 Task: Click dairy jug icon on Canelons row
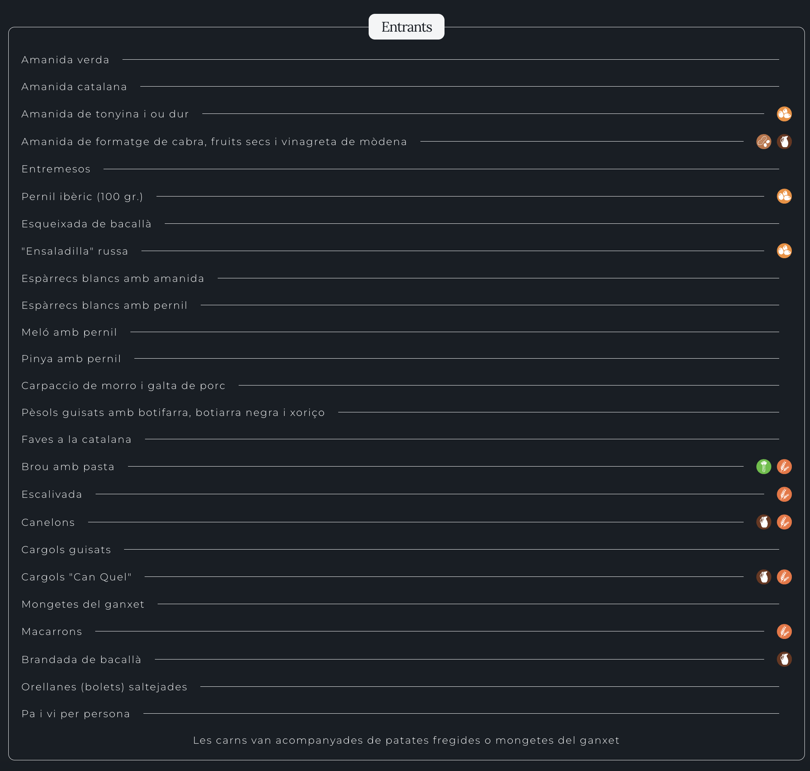point(763,522)
